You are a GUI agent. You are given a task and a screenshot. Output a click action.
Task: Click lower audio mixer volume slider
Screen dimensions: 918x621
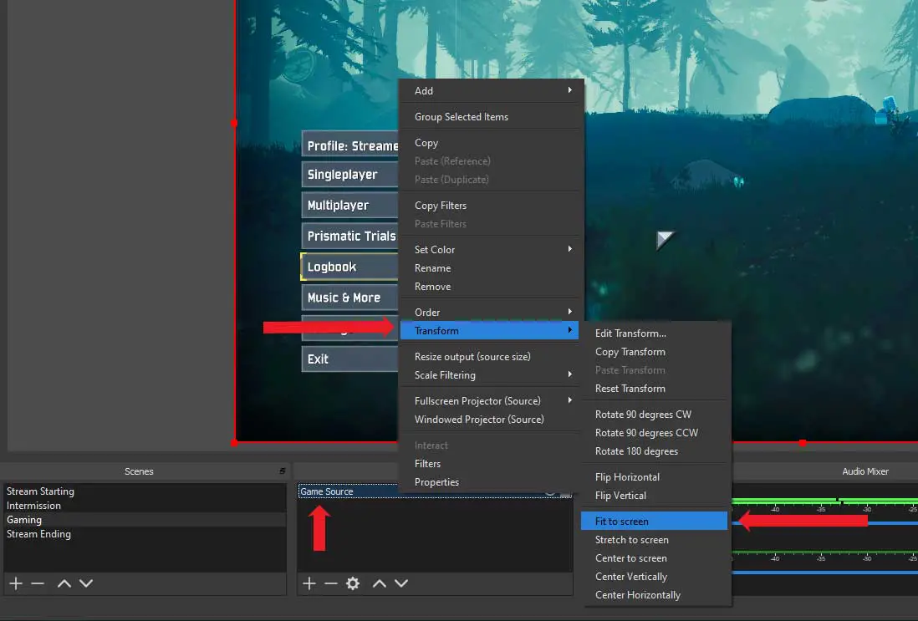[x=825, y=573]
